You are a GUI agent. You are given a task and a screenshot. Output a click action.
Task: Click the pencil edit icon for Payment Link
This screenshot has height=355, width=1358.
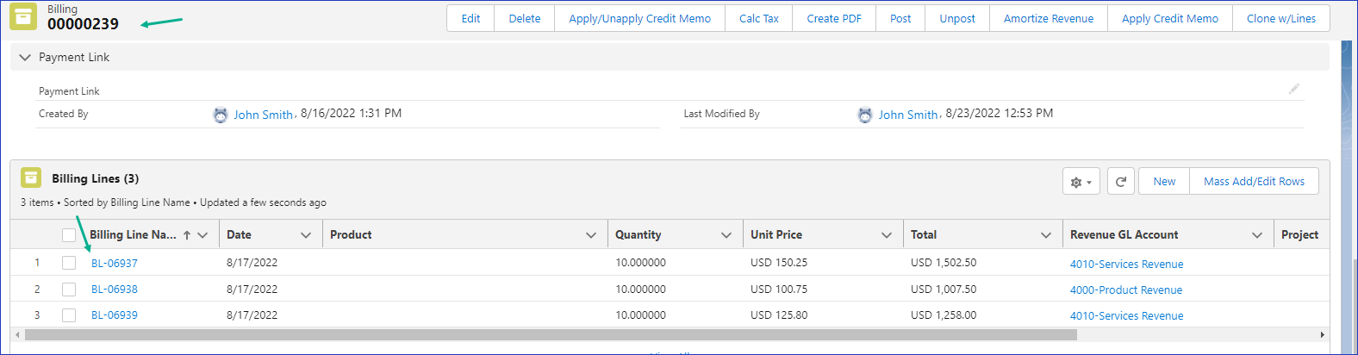[x=1293, y=89]
